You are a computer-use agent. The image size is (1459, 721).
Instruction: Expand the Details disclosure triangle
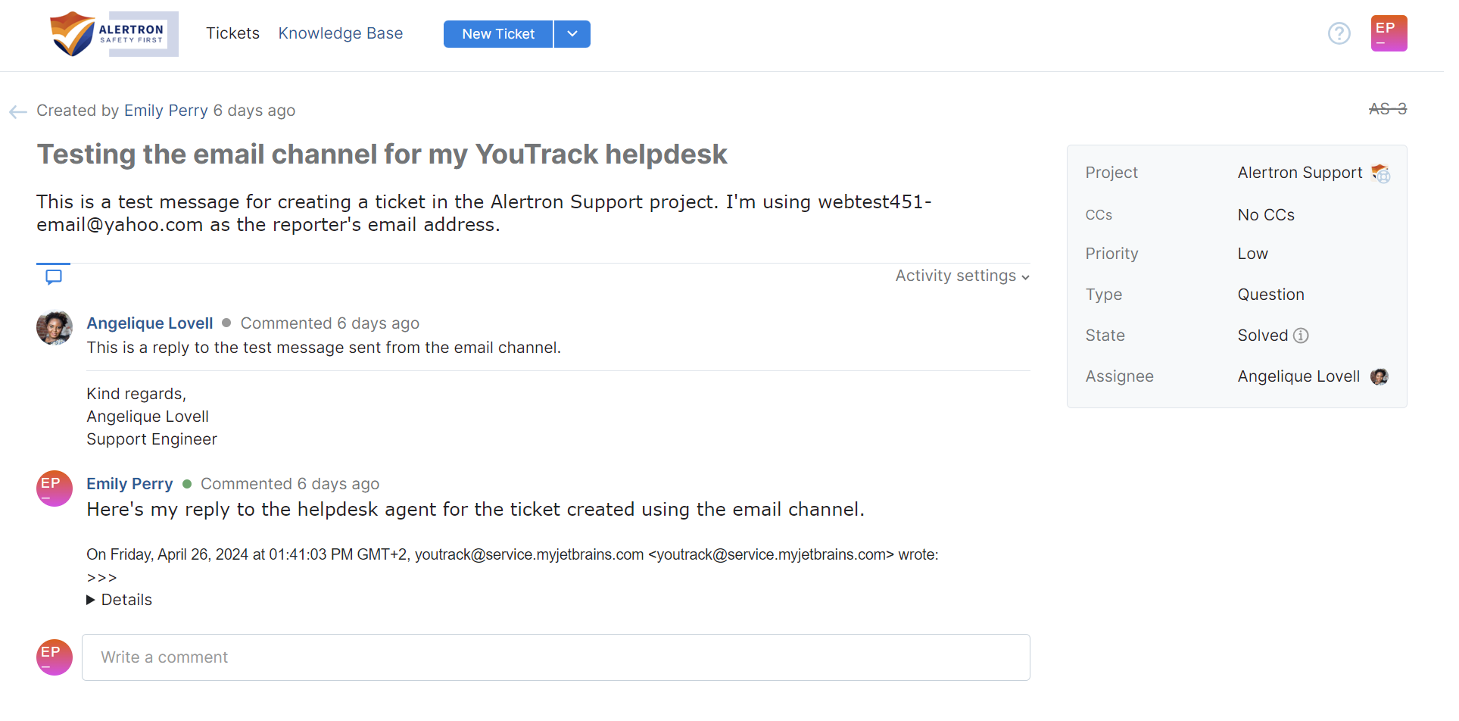point(91,600)
